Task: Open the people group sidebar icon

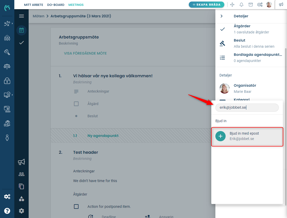Action: (7, 38)
